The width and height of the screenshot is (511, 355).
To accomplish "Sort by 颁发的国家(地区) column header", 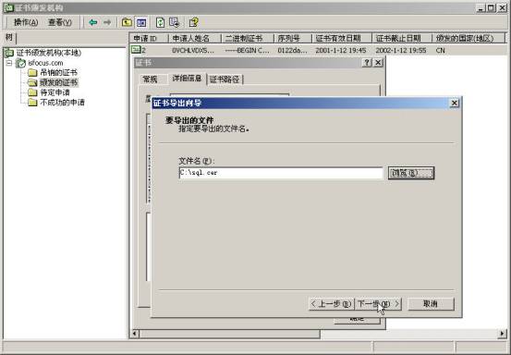I will pyautogui.click(x=468, y=38).
